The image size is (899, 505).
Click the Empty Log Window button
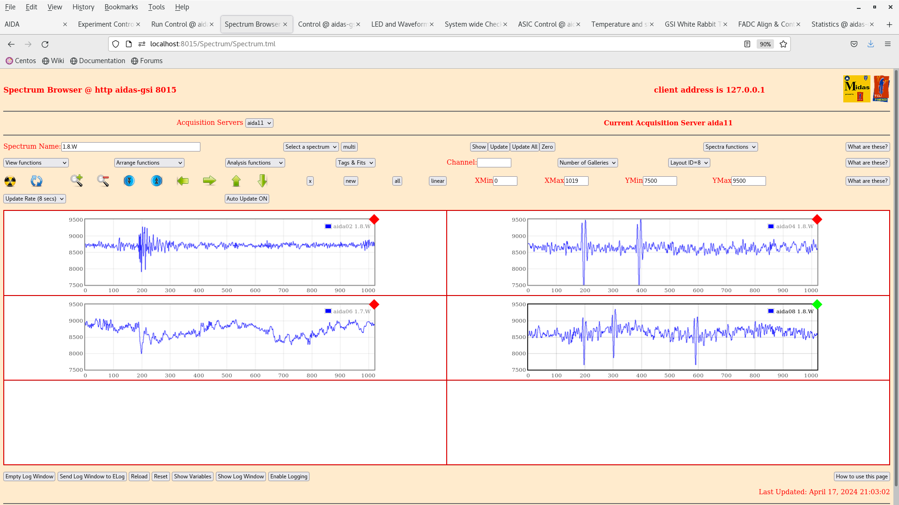[29, 476]
